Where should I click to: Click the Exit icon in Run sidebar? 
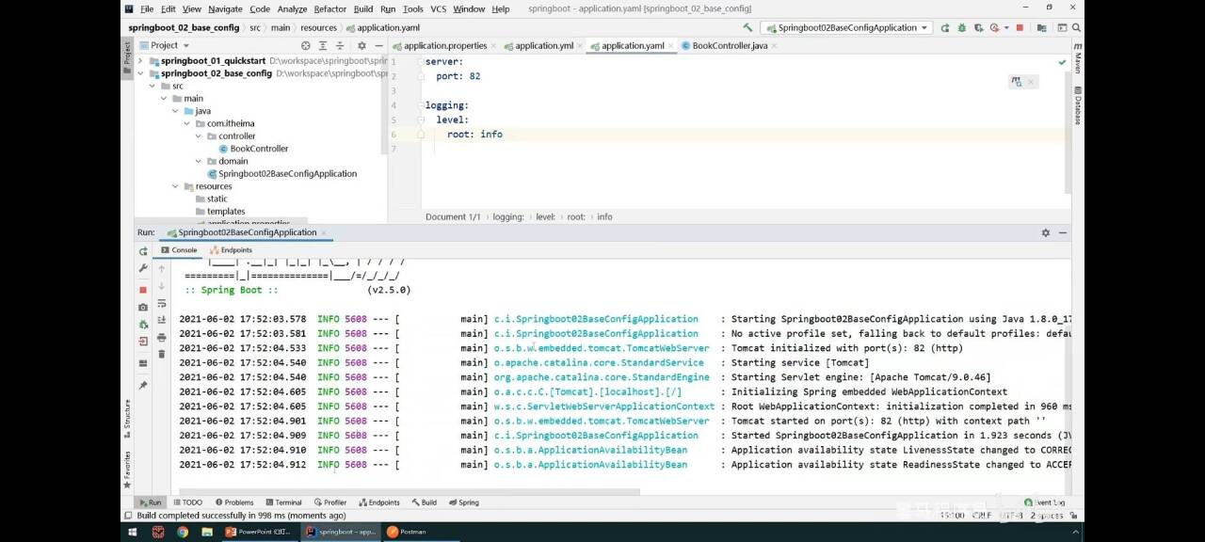(143, 342)
